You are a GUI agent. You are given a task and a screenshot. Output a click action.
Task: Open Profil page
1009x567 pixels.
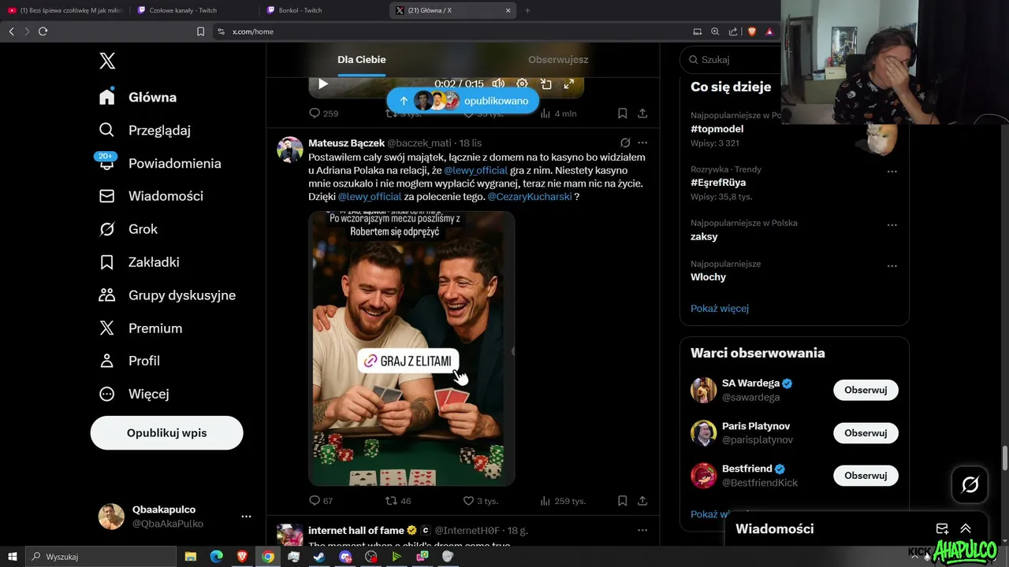[129, 361]
